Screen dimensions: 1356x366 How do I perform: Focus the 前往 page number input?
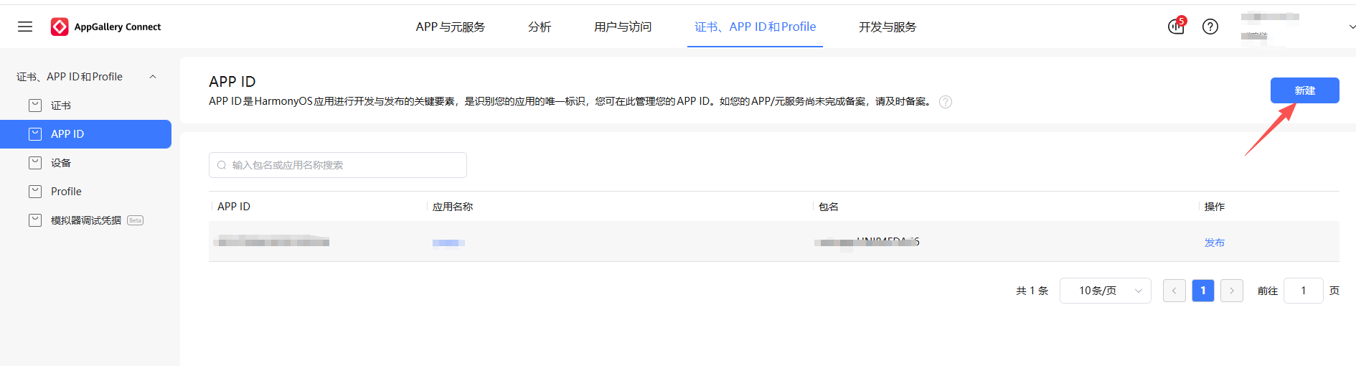click(1303, 291)
